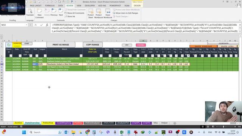
Task: Click the Protect Sheet icon
Action: tap(91, 14)
